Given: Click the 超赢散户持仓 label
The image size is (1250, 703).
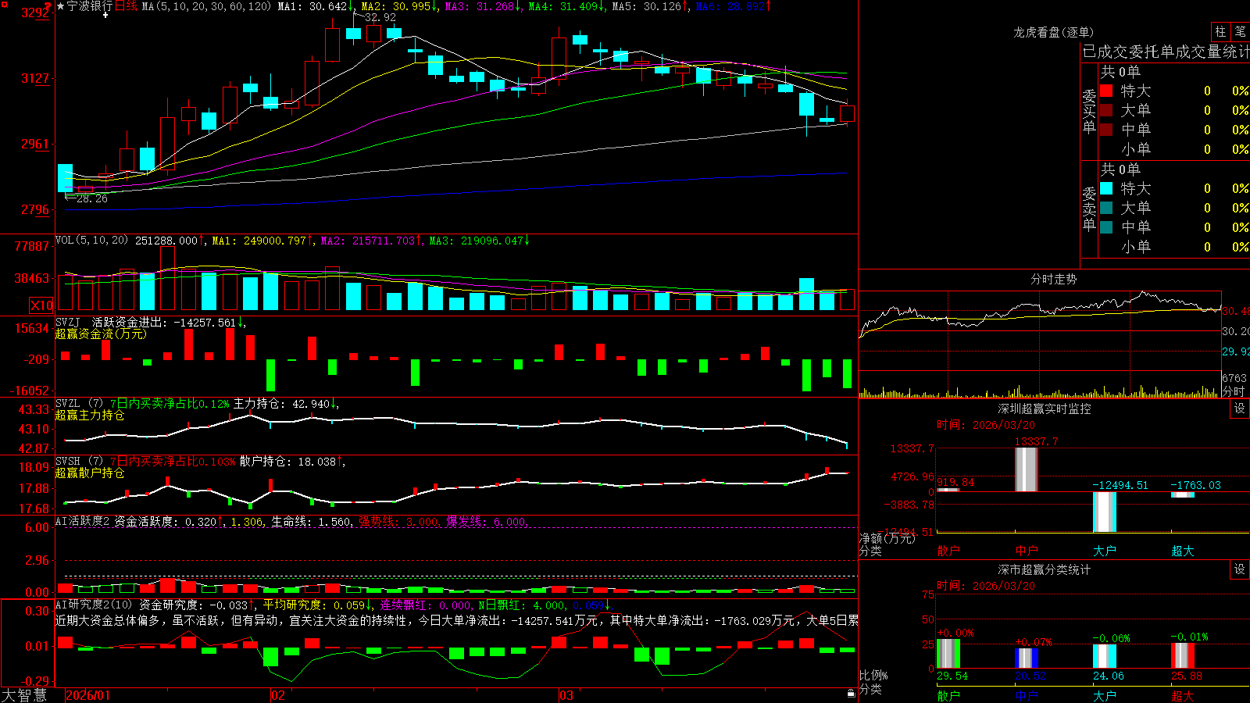Looking at the screenshot, I should pos(90,473).
